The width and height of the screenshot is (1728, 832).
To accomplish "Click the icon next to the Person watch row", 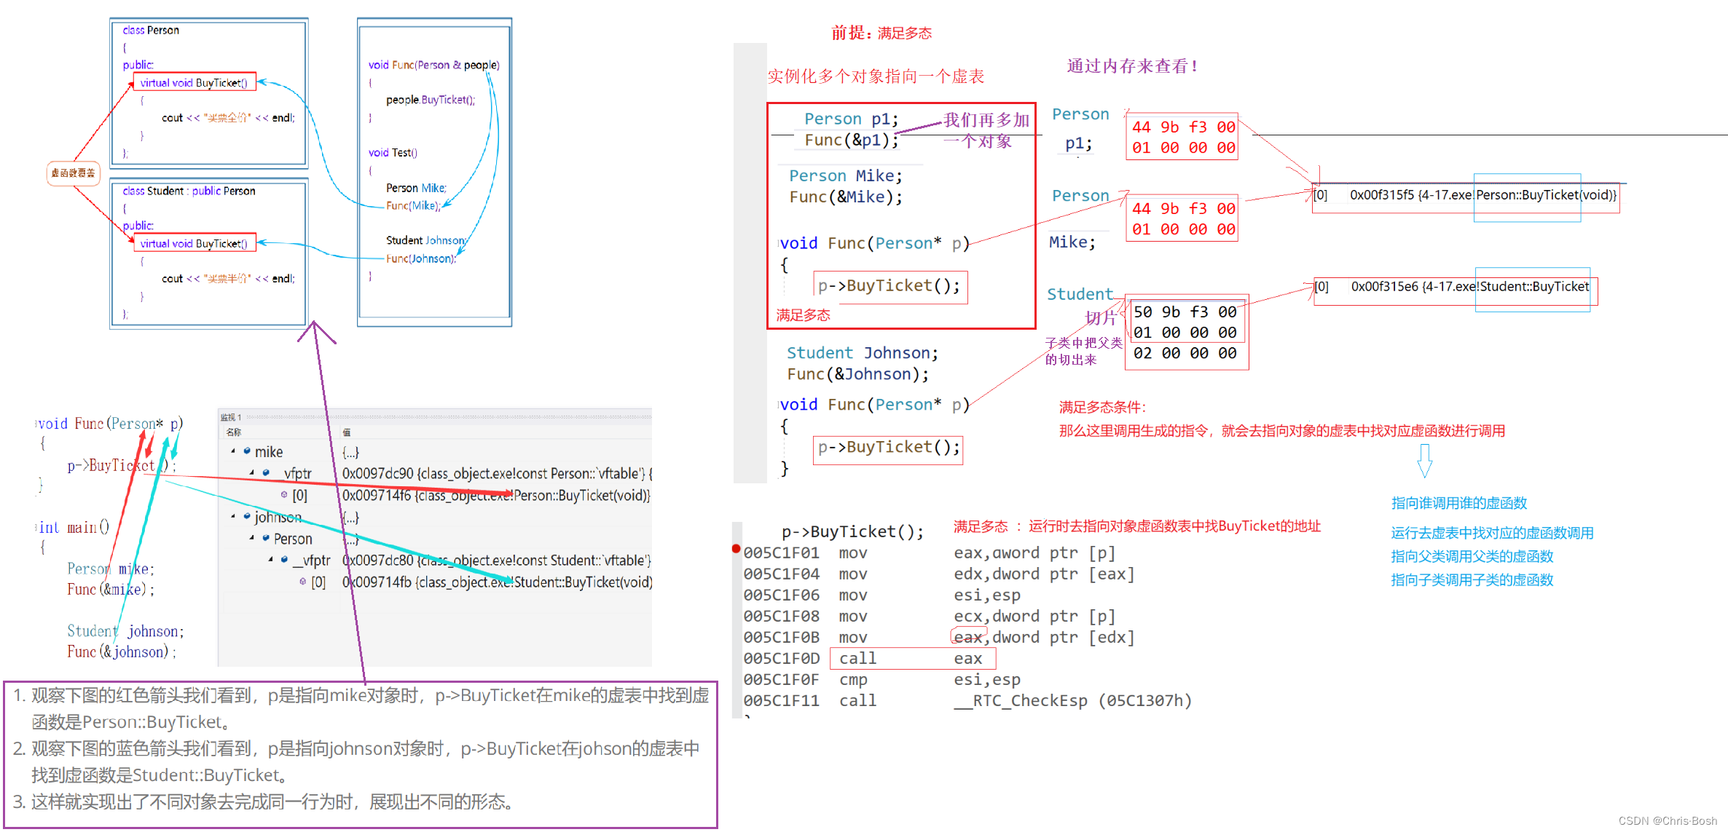I will 266,538.
